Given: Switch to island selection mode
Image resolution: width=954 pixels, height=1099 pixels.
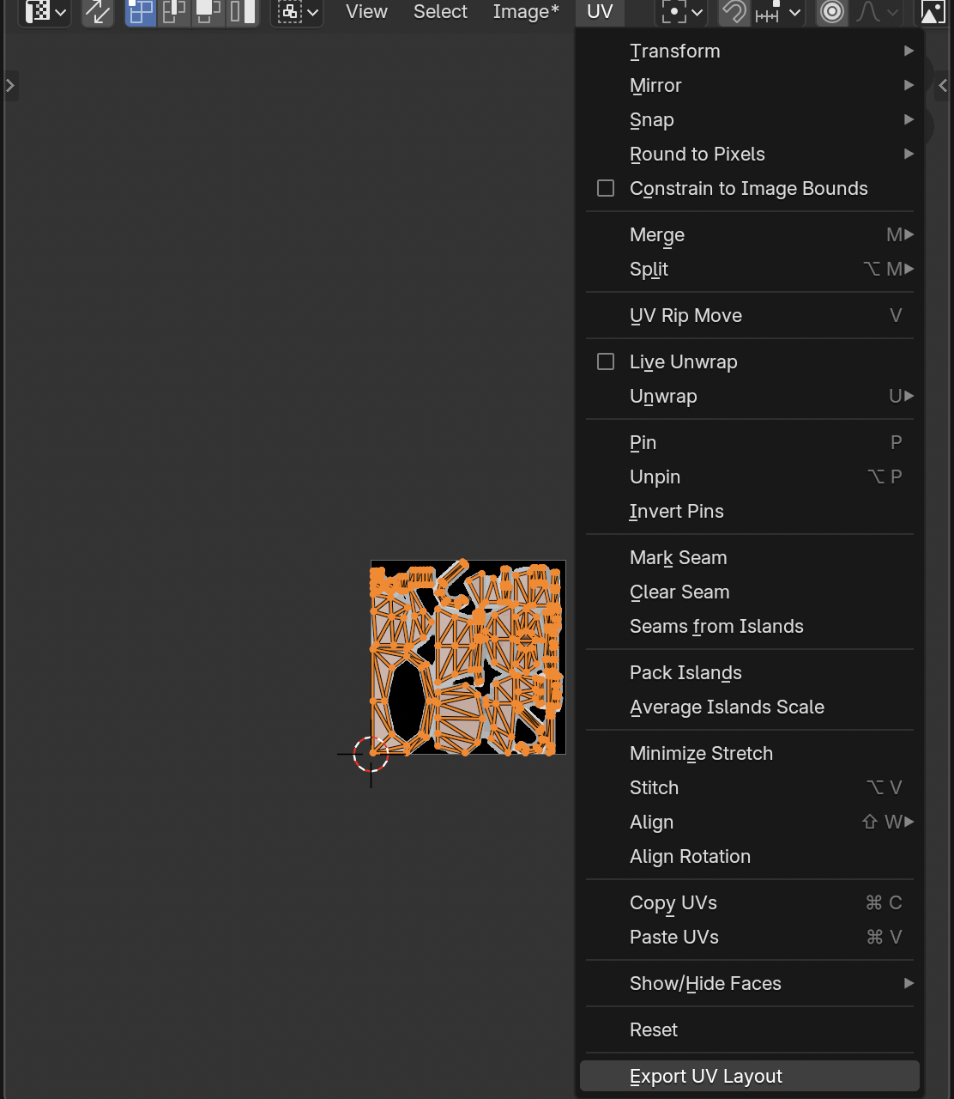Looking at the screenshot, I should coord(242,12).
